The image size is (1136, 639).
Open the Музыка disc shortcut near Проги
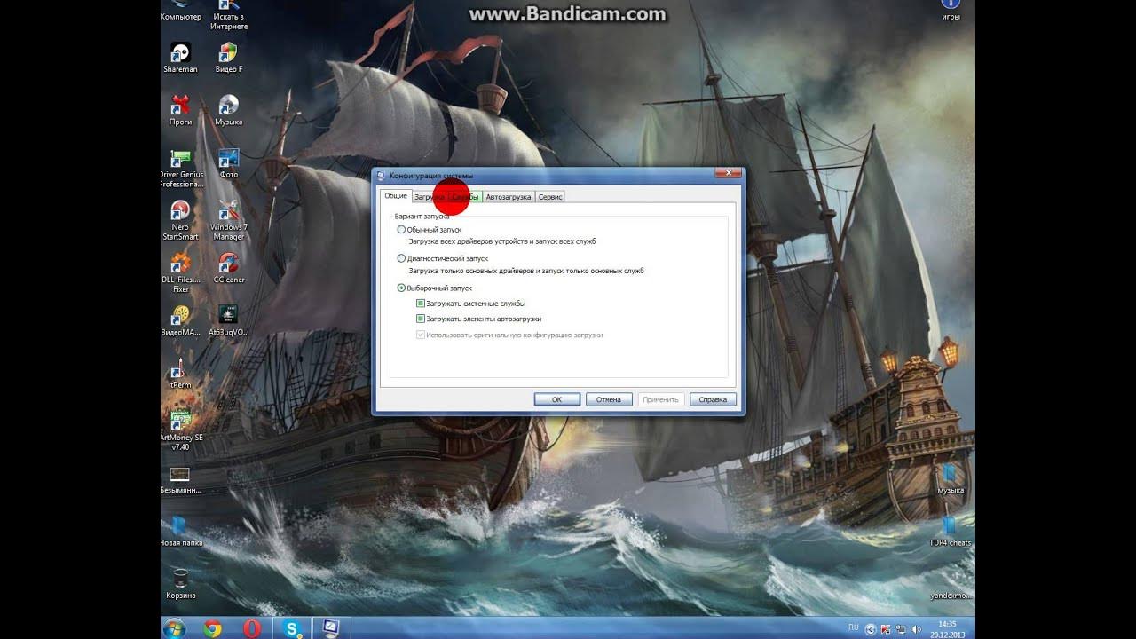[x=228, y=110]
